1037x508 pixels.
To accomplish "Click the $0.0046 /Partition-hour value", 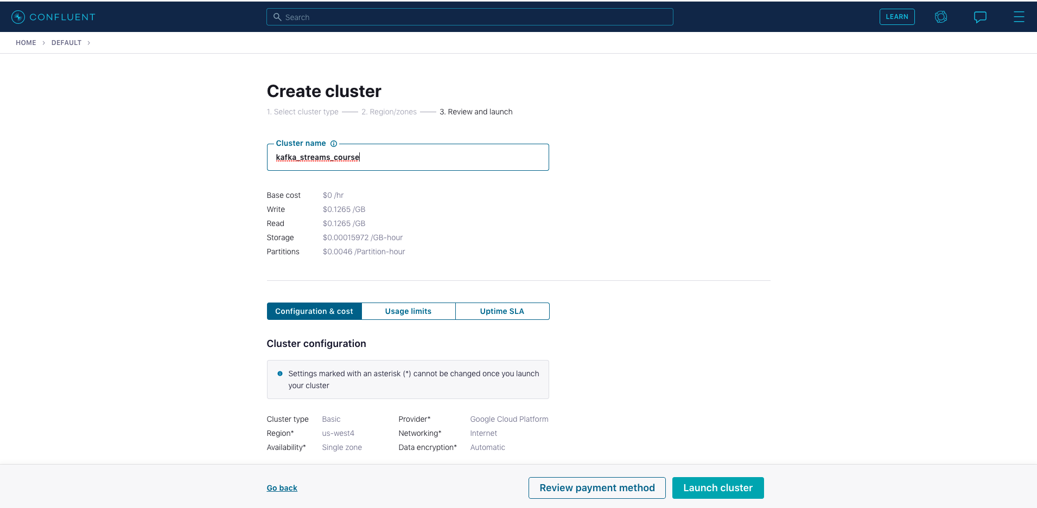I will (x=364, y=252).
